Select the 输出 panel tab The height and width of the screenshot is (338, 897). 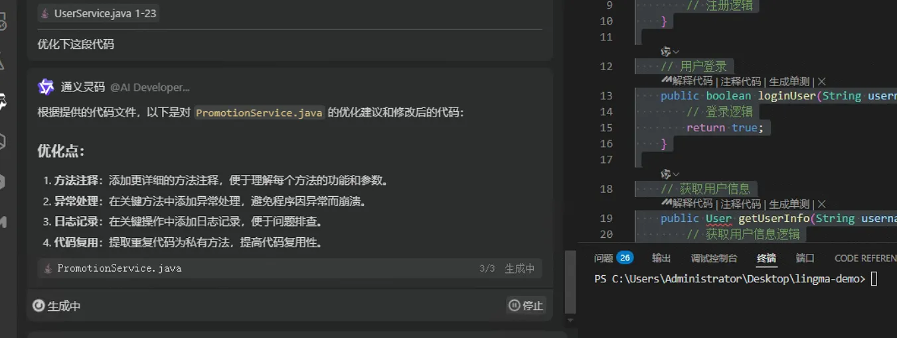tap(661, 258)
